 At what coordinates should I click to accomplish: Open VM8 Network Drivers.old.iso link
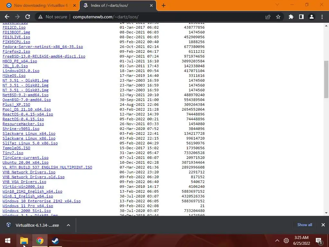pos(33,177)
